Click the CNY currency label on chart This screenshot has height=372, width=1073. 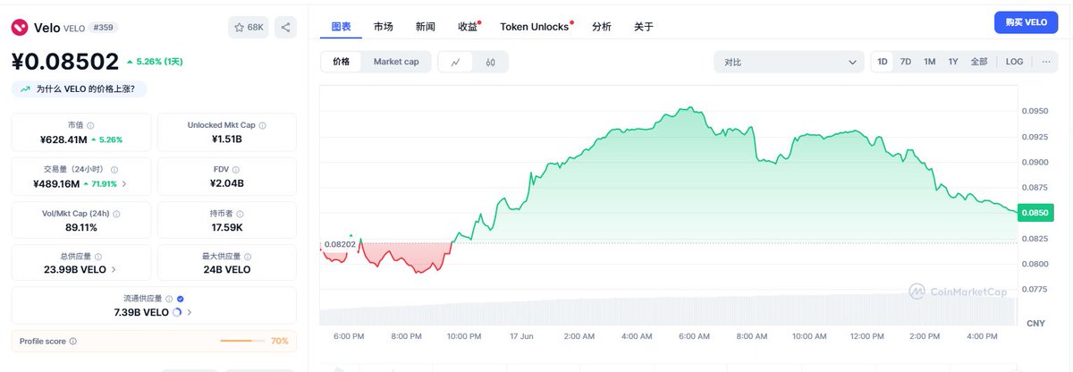point(1036,323)
